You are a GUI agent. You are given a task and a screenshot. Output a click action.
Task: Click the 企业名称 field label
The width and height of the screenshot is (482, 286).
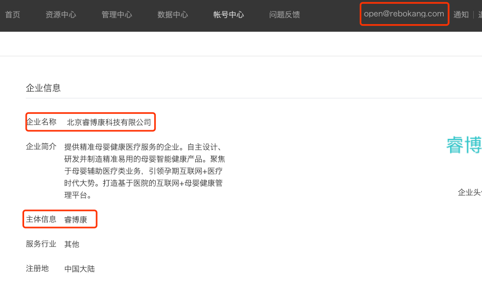(x=41, y=122)
